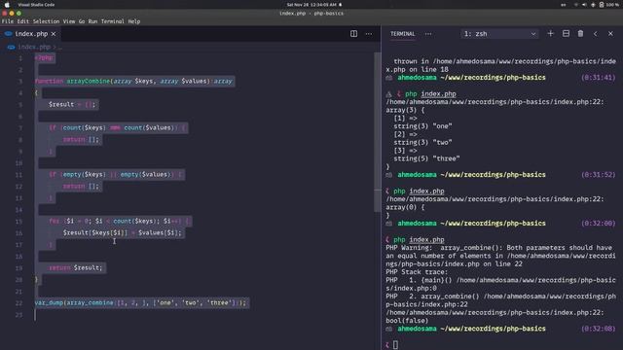Screen dimensions: 623x350
Task: Click the var_dump code on line 22
Action: [140, 302]
